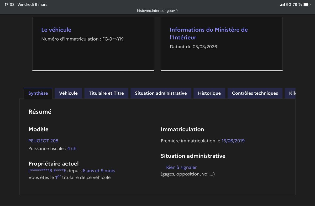This screenshot has width=315, height=206.
Task: Tap the registration number FG-9**-YK
Action: (x=113, y=39)
